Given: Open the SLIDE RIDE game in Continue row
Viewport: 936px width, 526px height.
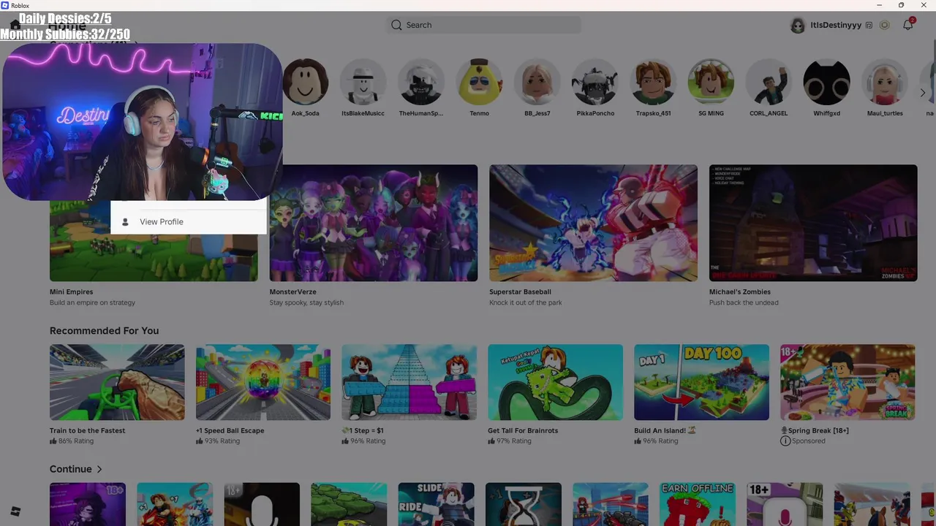Looking at the screenshot, I should point(436,504).
